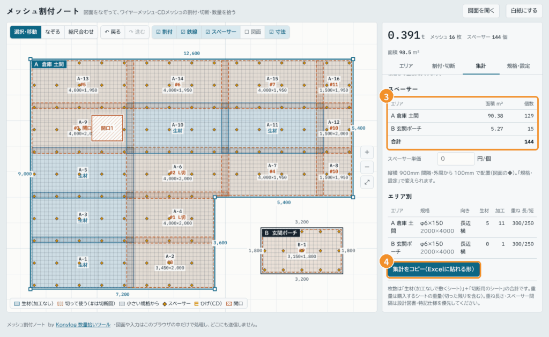
Task: Click mesh sheet label A-13
Action: [83, 79]
